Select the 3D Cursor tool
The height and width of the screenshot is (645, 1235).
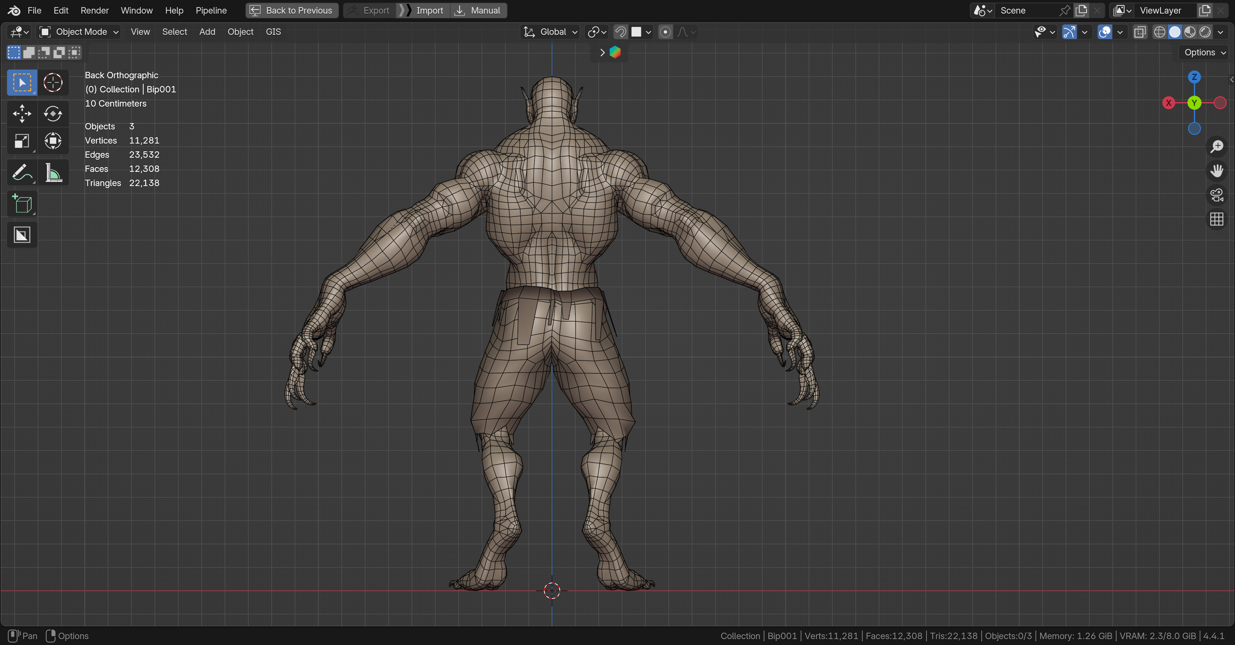pyautogui.click(x=53, y=83)
